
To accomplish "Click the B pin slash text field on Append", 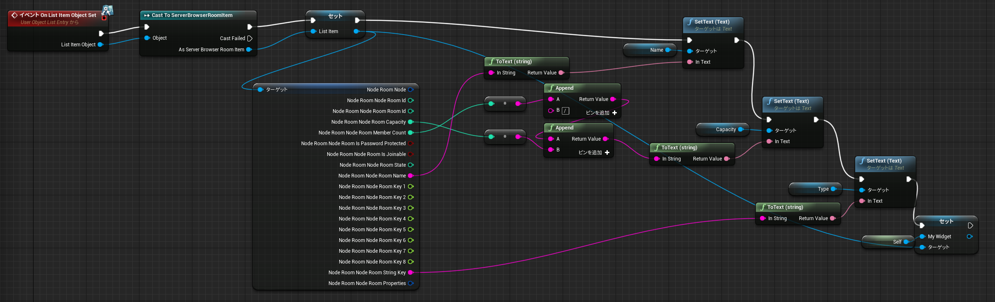I will 566,111.
